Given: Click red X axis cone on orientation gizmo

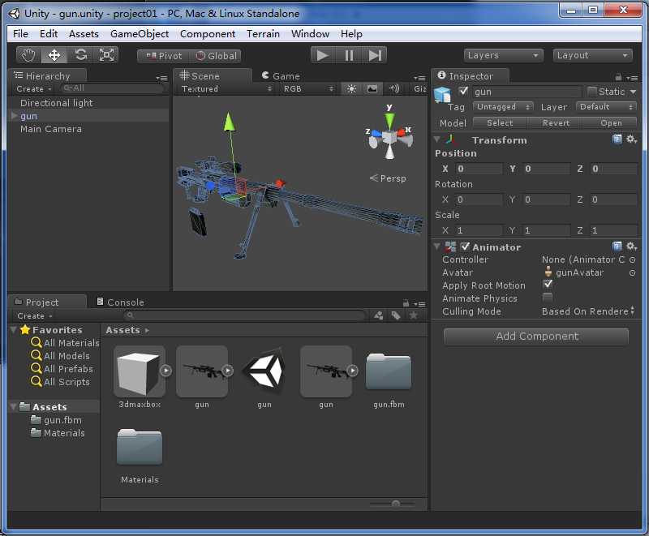Looking at the screenshot, I should (x=402, y=133).
